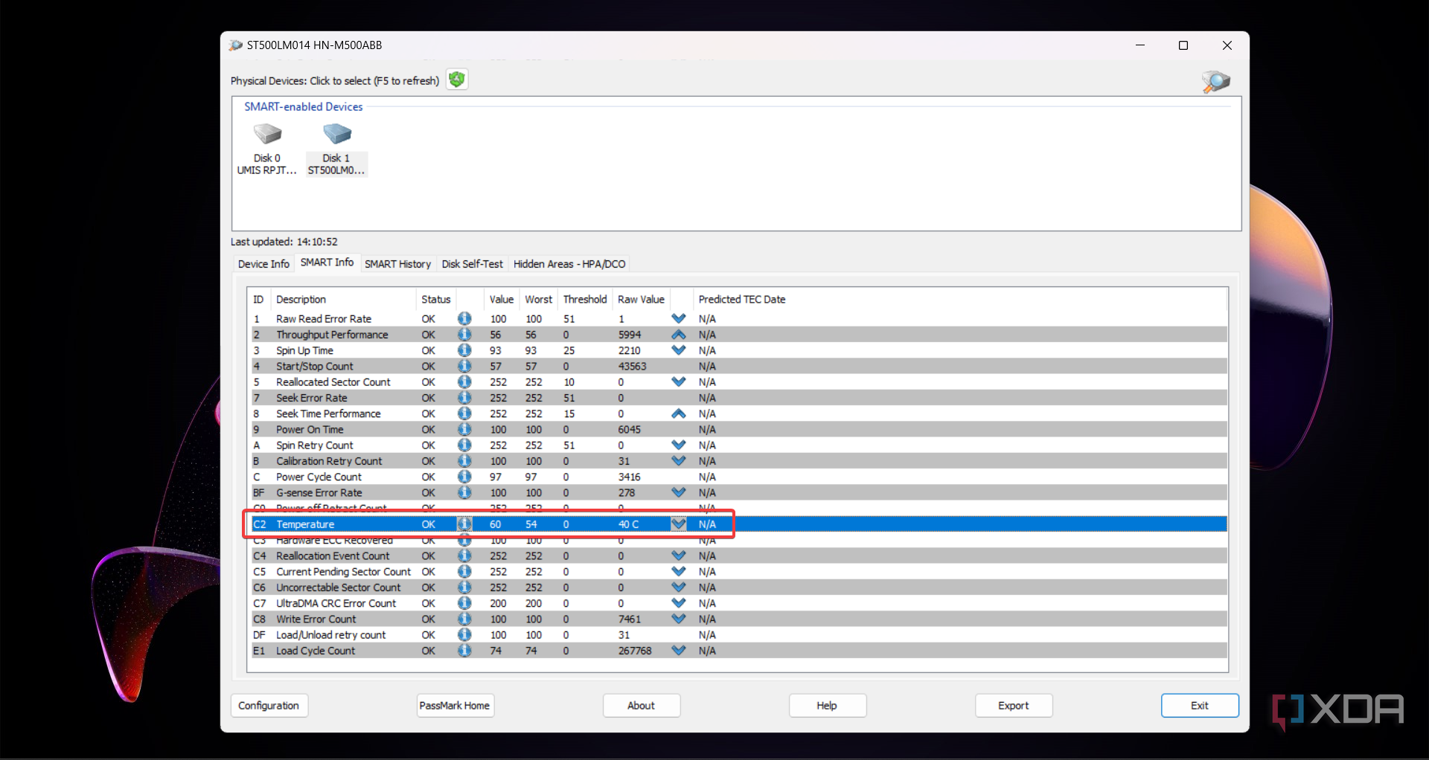Click the green shield refresh icon
This screenshot has height=760, width=1429.
click(457, 80)
